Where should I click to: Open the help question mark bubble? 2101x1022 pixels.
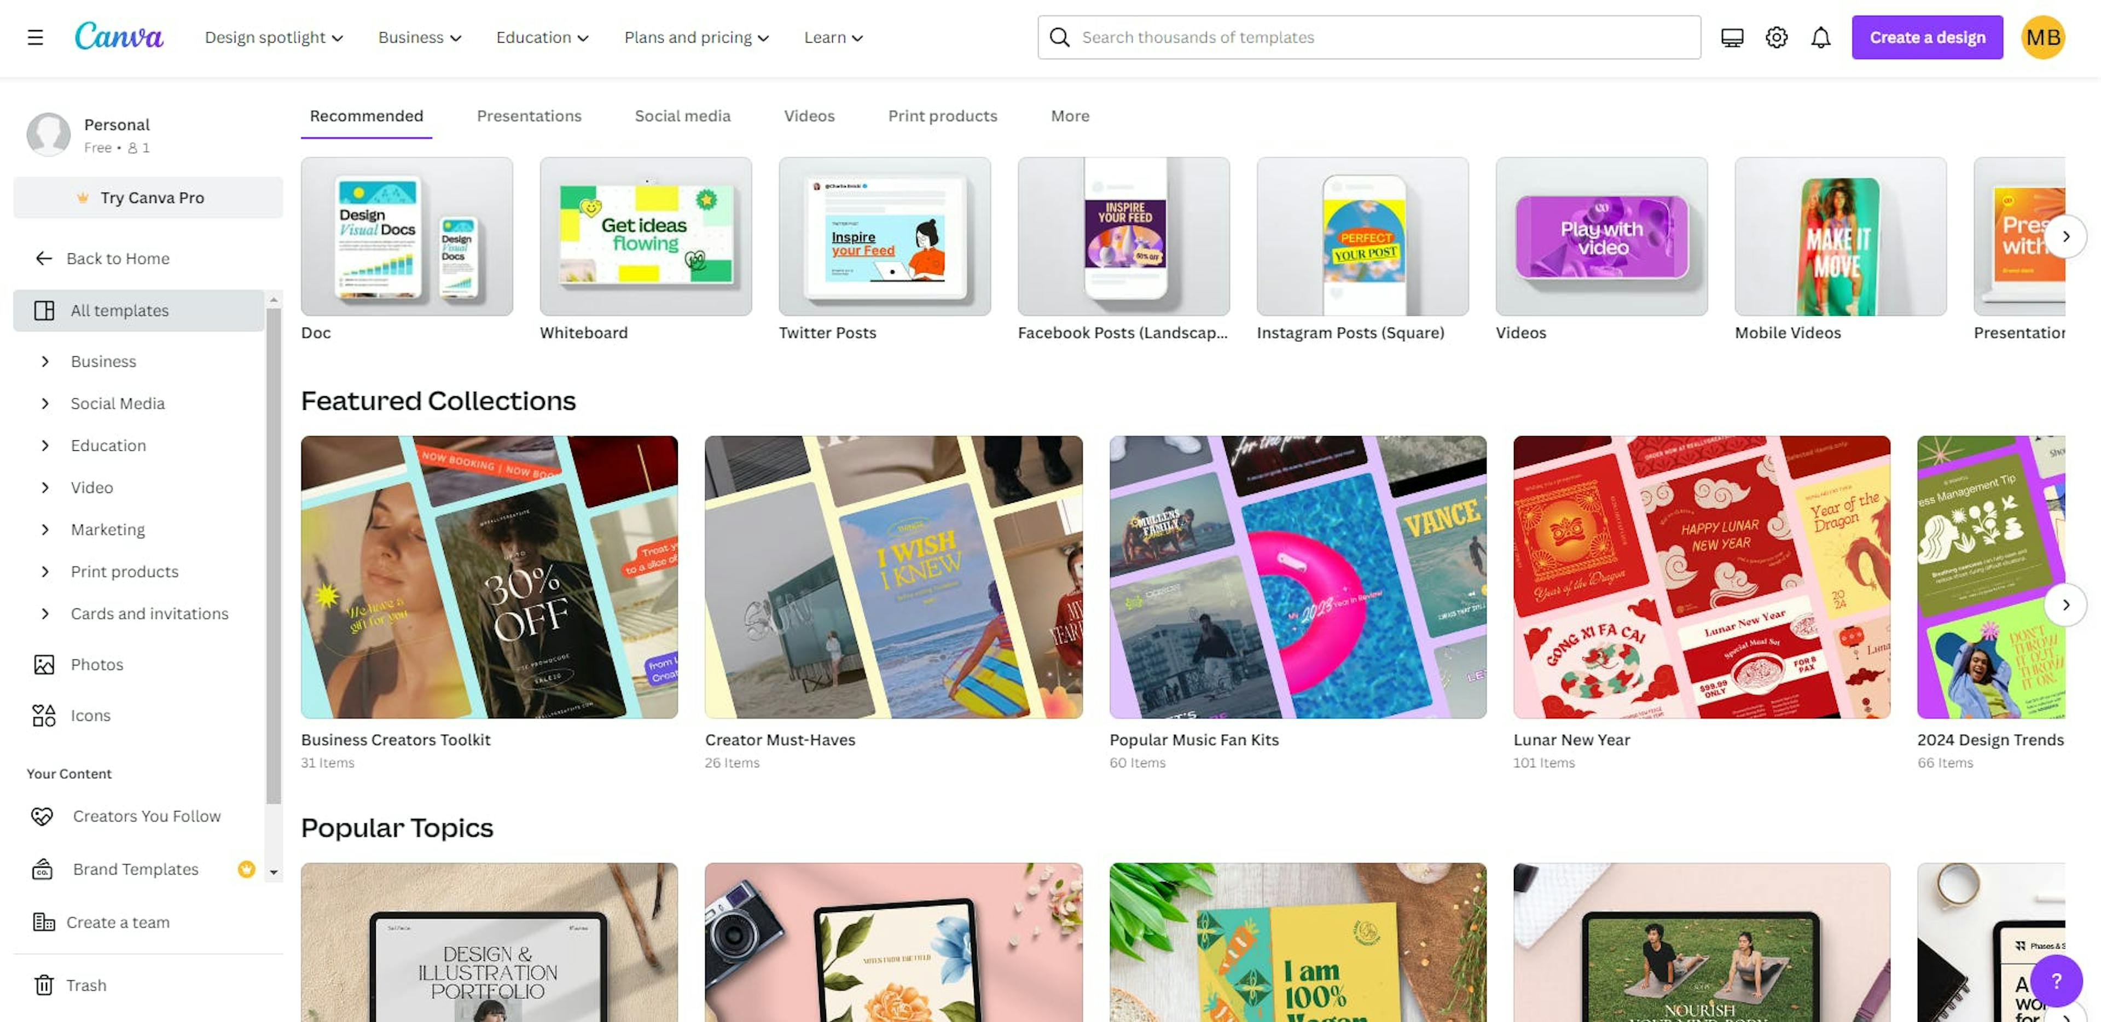coord(2056,982)
